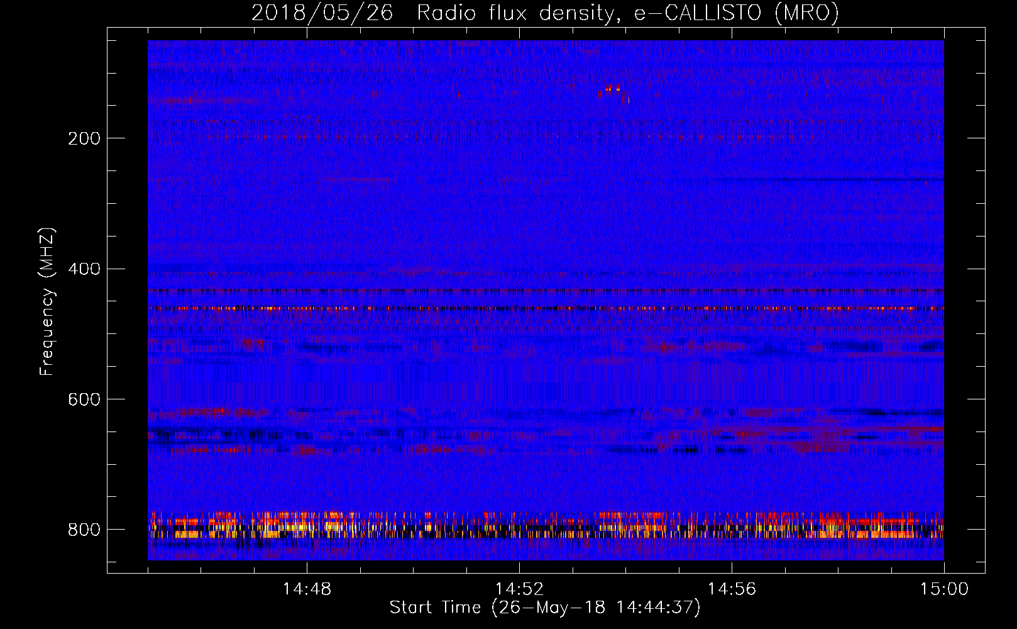Click the 14:56 time tick label
1017x629 pixels.
click(732, 589)
